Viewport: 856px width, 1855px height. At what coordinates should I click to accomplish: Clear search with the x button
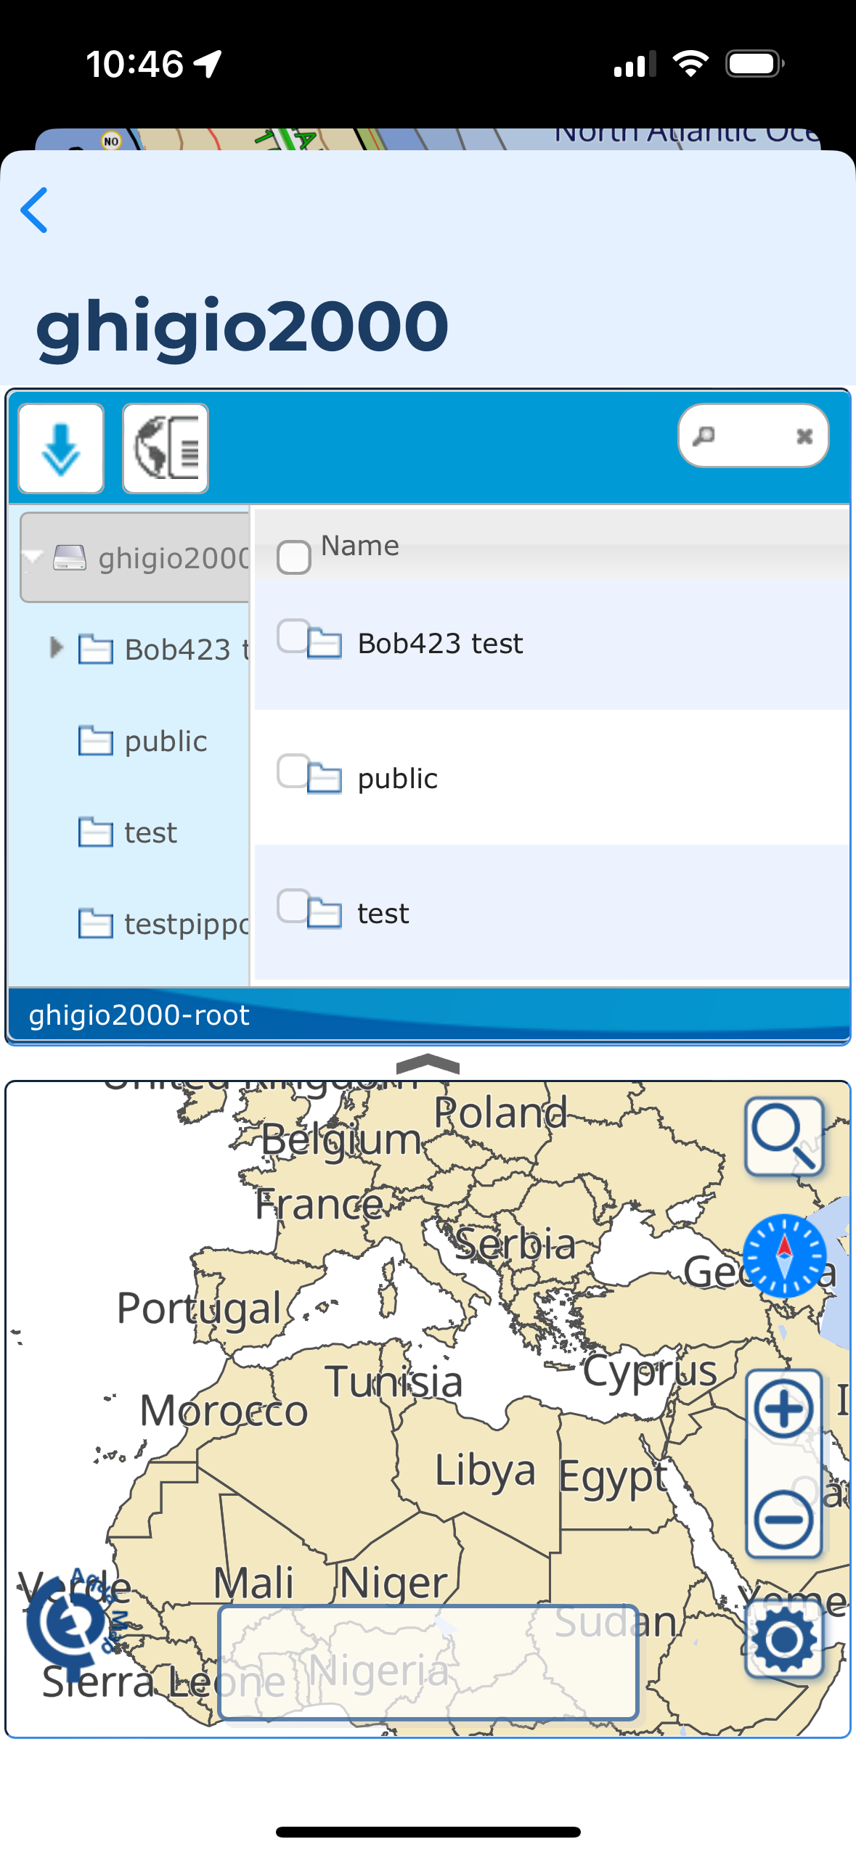click(x=804, y=436)
